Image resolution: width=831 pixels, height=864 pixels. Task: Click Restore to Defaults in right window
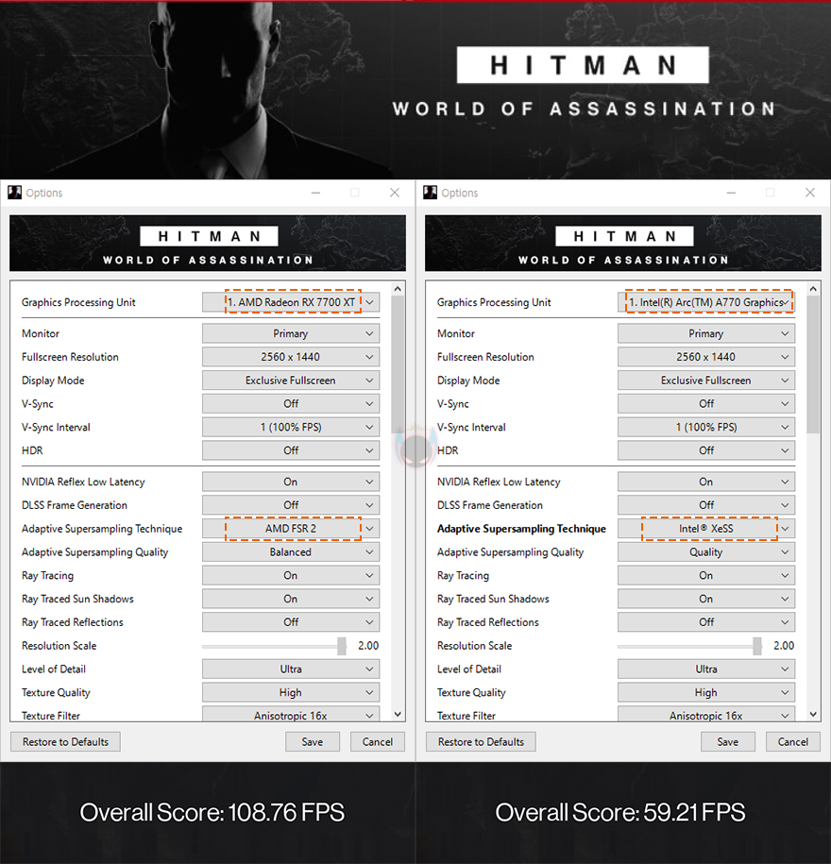tap(481, 741)
